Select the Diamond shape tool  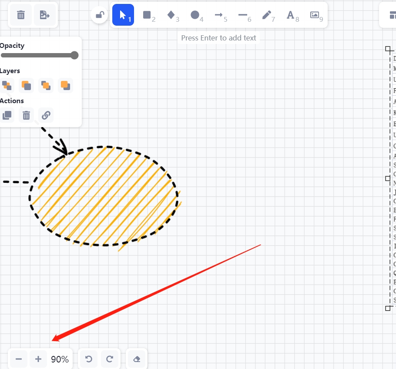[x=171, y=15]
